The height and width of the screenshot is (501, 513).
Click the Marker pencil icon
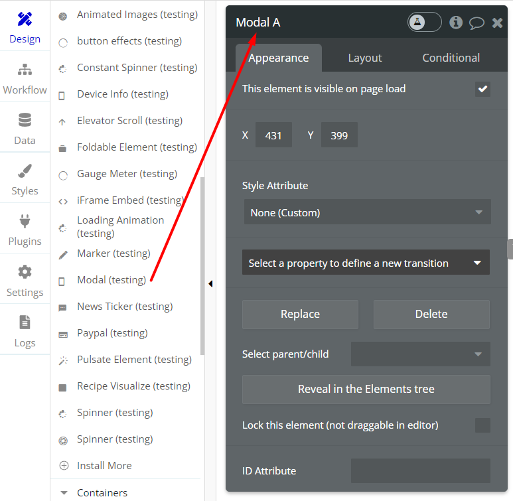click(63, 255)
